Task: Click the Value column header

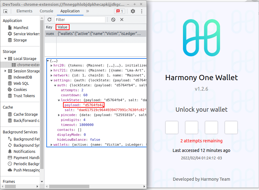Action: pos(62,27)
